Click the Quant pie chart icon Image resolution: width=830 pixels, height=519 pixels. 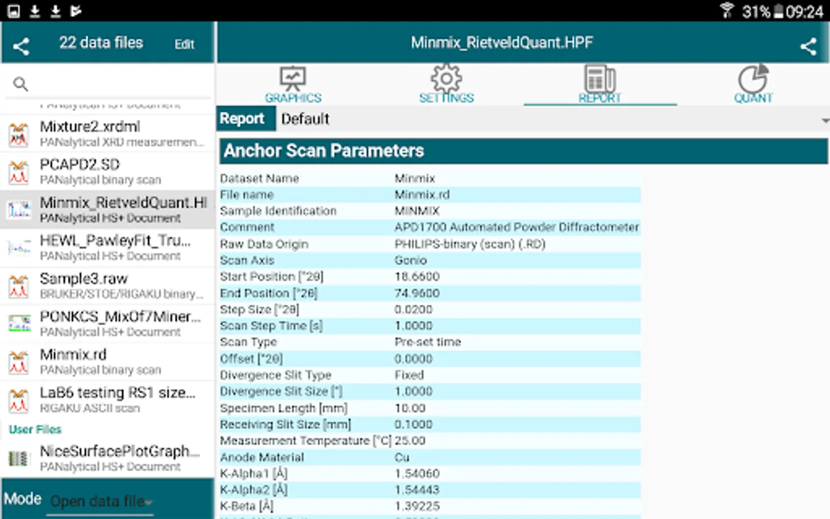point(753,78)
